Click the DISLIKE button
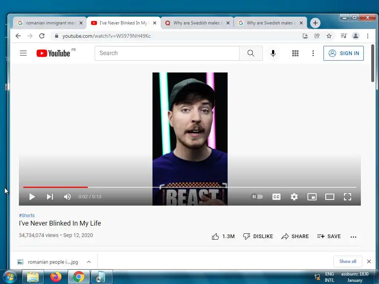379x284 pixels. [258, 236]
